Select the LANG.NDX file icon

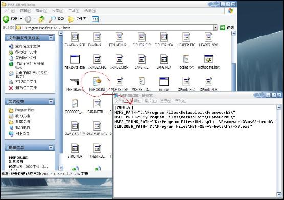(x=164, y=59)
